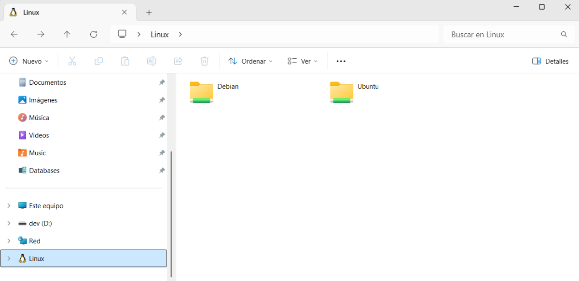Click the Share icon in toolbar
The width and height of the screenshot is (579, 281).
(178, 61)
